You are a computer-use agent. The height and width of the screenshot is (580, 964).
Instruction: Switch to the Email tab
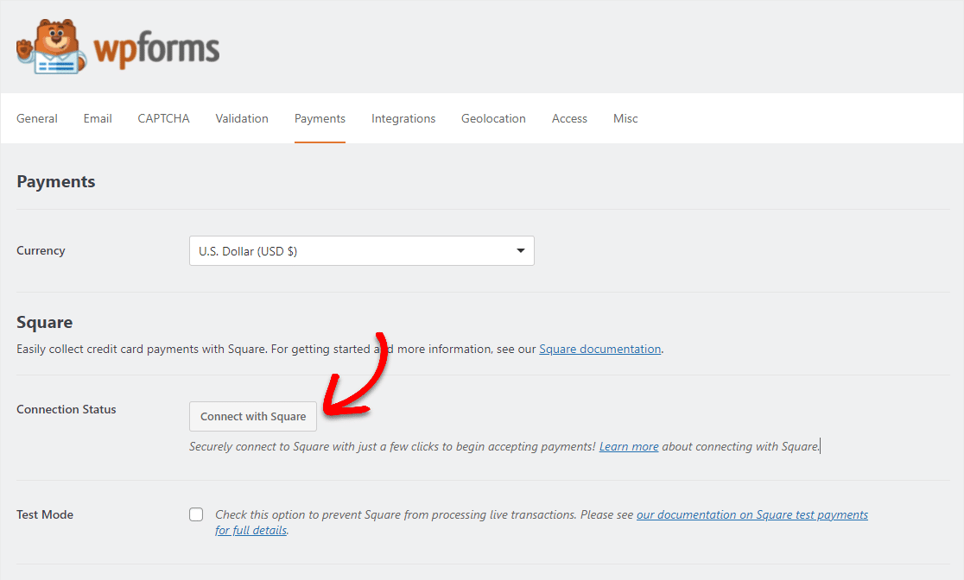click(x=98, y=118)
